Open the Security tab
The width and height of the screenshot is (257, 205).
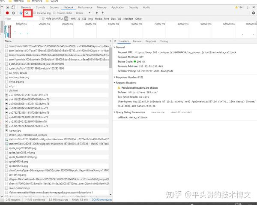pos(134,7)
